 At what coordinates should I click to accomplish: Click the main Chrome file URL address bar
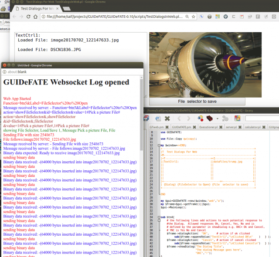click(x=115, y=17)
